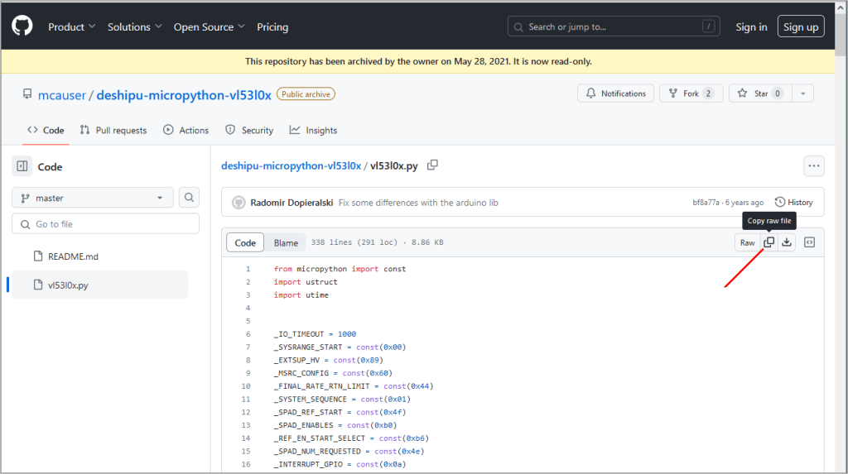Screen dimensions: 848x474
Task: Click the search files magnifier icon
Action: point(190,198)
